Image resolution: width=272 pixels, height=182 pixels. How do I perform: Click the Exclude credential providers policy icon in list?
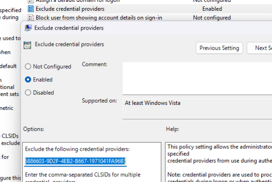(x=30, y=9)
